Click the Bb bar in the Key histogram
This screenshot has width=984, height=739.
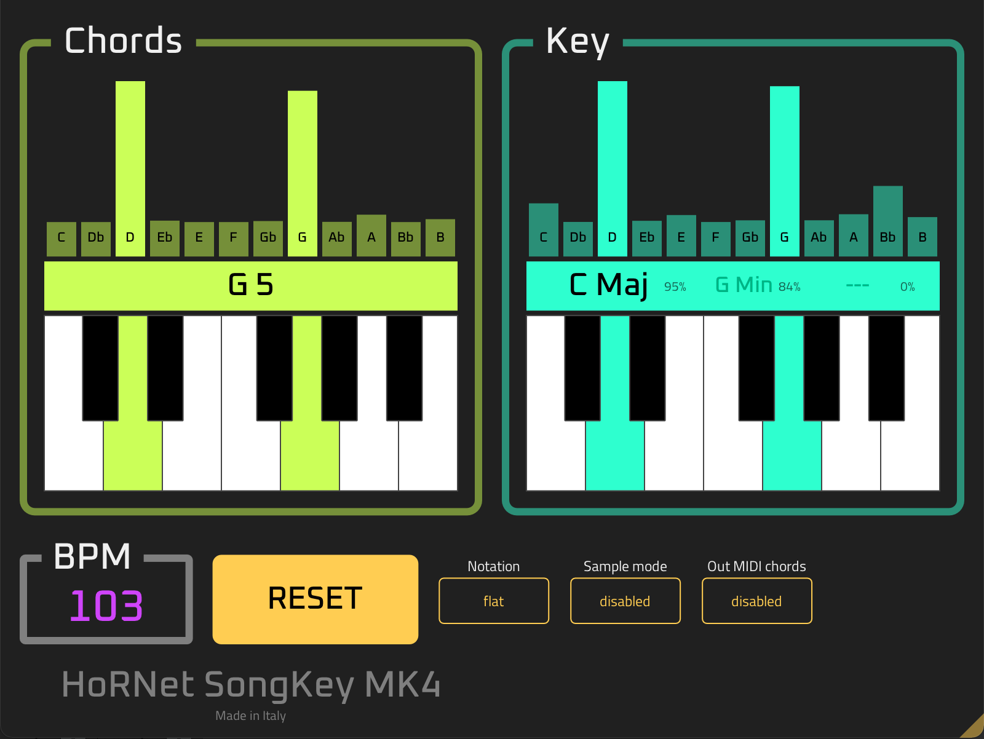pos(888,221)
